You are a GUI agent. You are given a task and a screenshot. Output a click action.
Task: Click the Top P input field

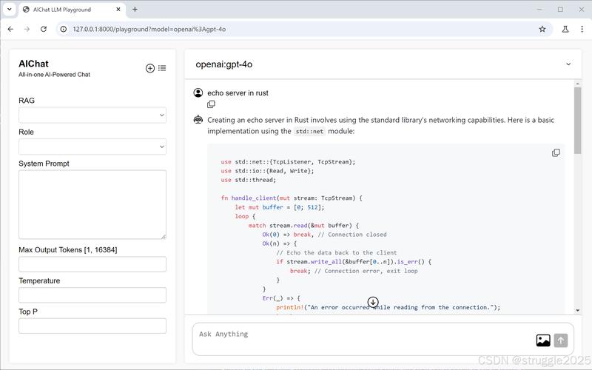coord(92,326)
